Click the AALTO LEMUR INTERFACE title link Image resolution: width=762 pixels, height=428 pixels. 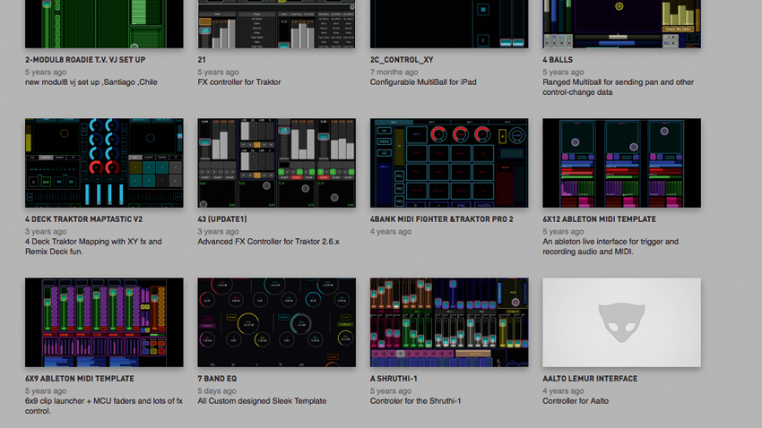(x=590, y=379)
